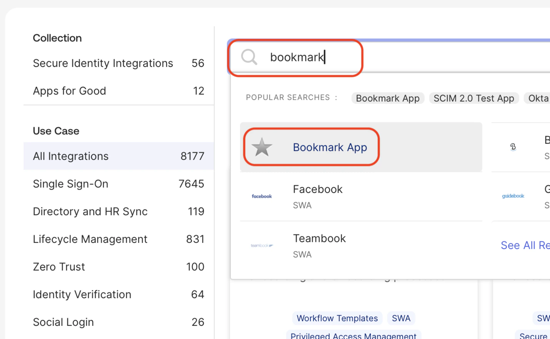
Task: Click the Teambook logo thumbnail
Action: (262, 245)
